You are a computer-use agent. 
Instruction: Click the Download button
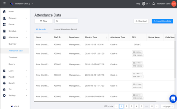(141, 21)
